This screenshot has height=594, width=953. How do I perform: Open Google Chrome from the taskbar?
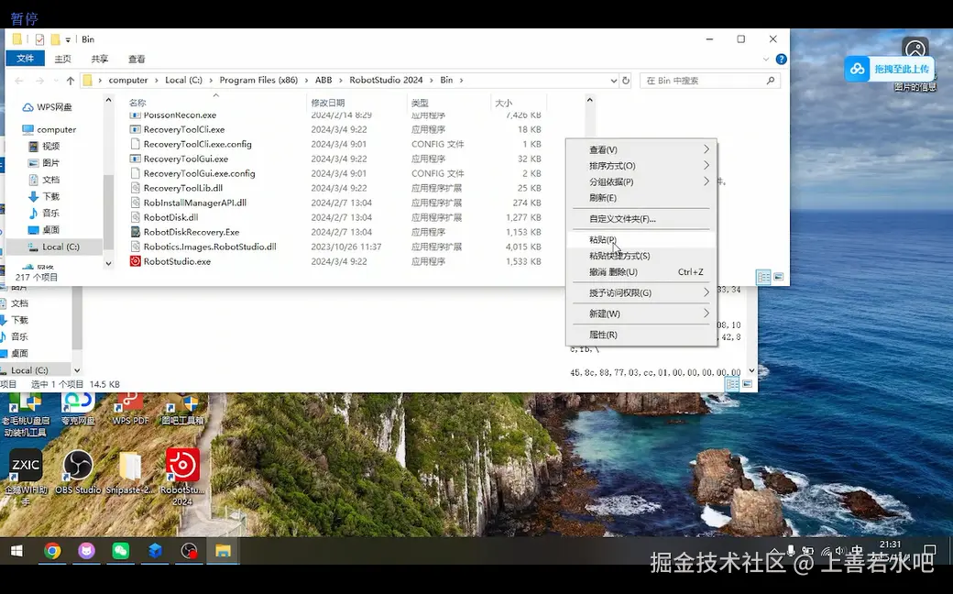tap(52, 551)
